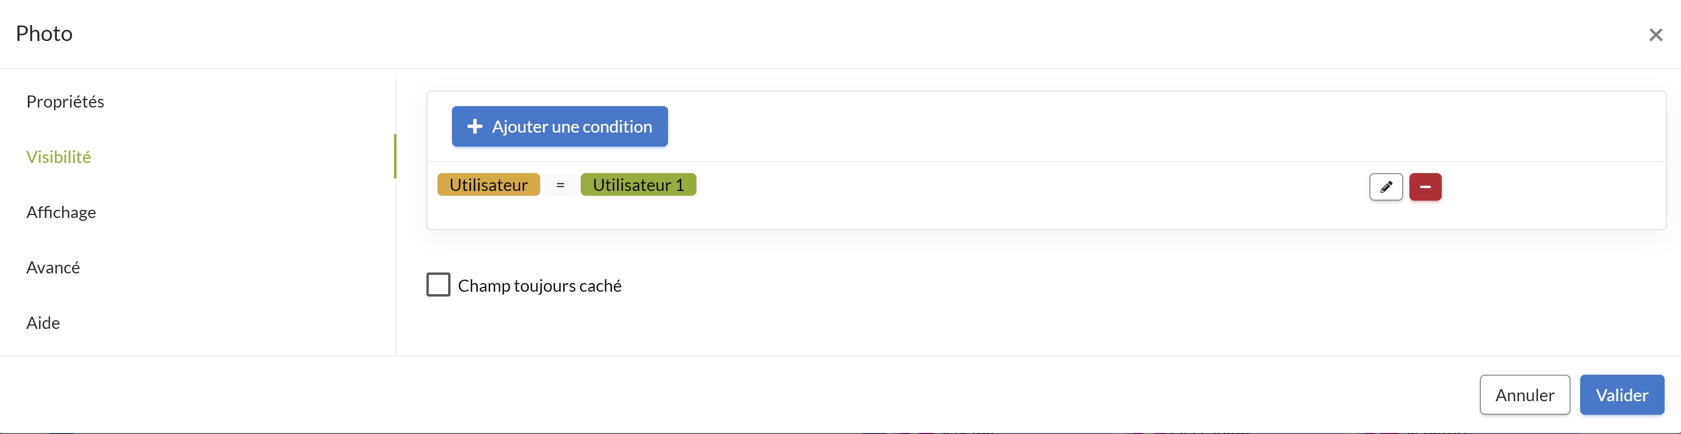The height and width of the screenshot is (434, 1681).
Task: Close the Photo dialog with the X
Action: pyautogui.click(x=1655, y=35)
